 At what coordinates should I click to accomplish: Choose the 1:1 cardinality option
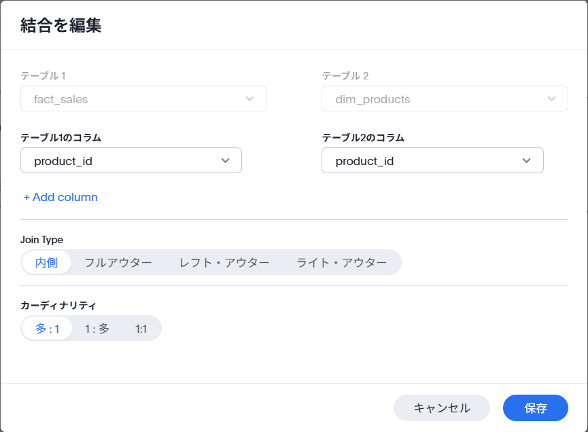(x=141, y=329)
